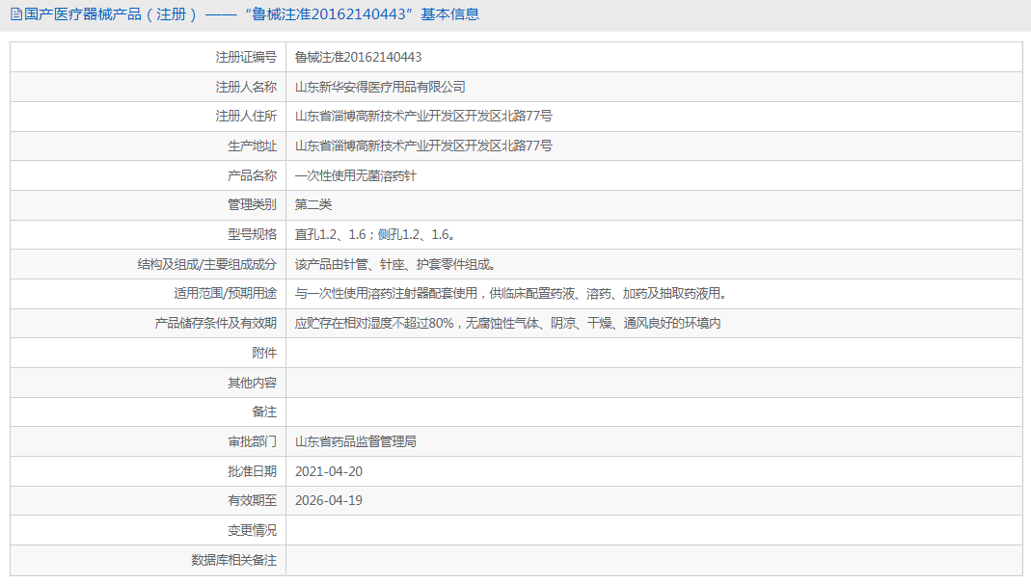Select 山东新华安得医疗用品有限公司 company name
This screenshot has height=584, width=1031.
click(380, 87)
